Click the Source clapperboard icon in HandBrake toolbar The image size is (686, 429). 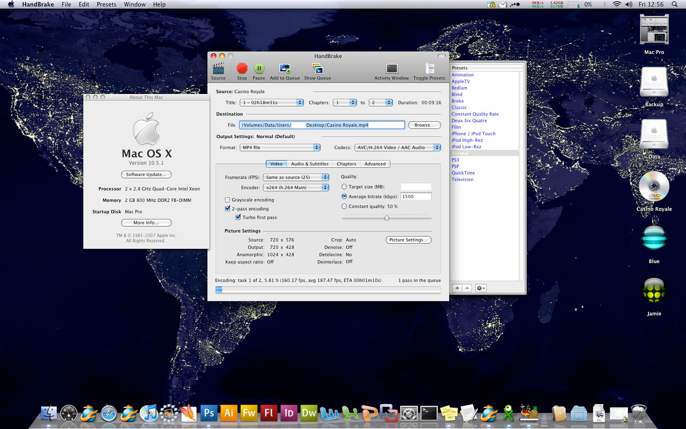[x=218, y=69]
